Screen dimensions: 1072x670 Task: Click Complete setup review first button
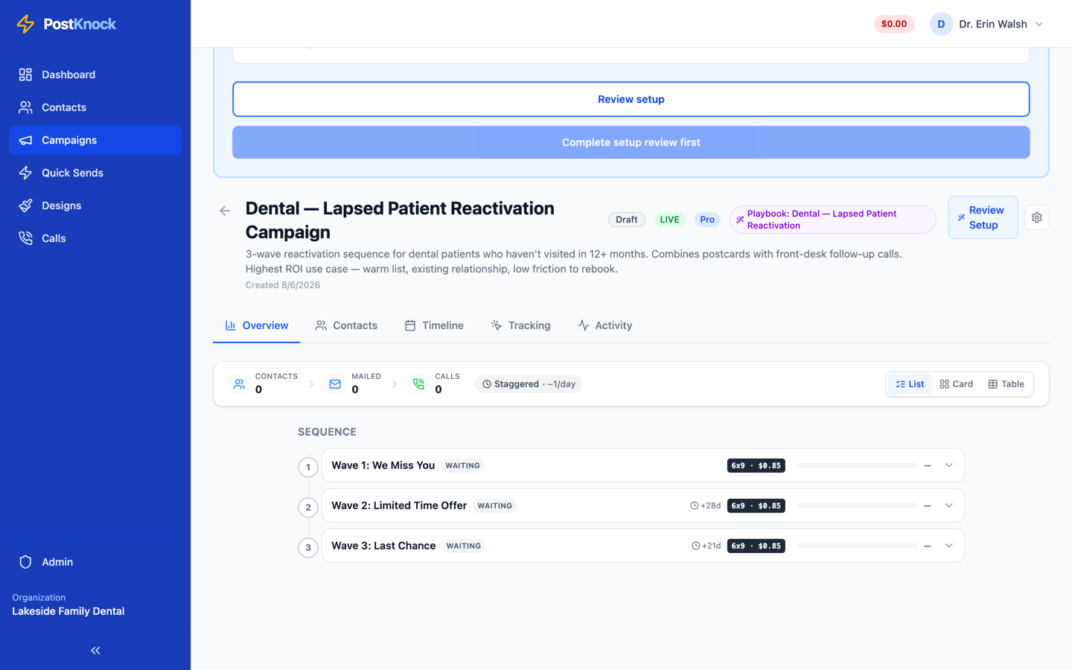[631, 142]
